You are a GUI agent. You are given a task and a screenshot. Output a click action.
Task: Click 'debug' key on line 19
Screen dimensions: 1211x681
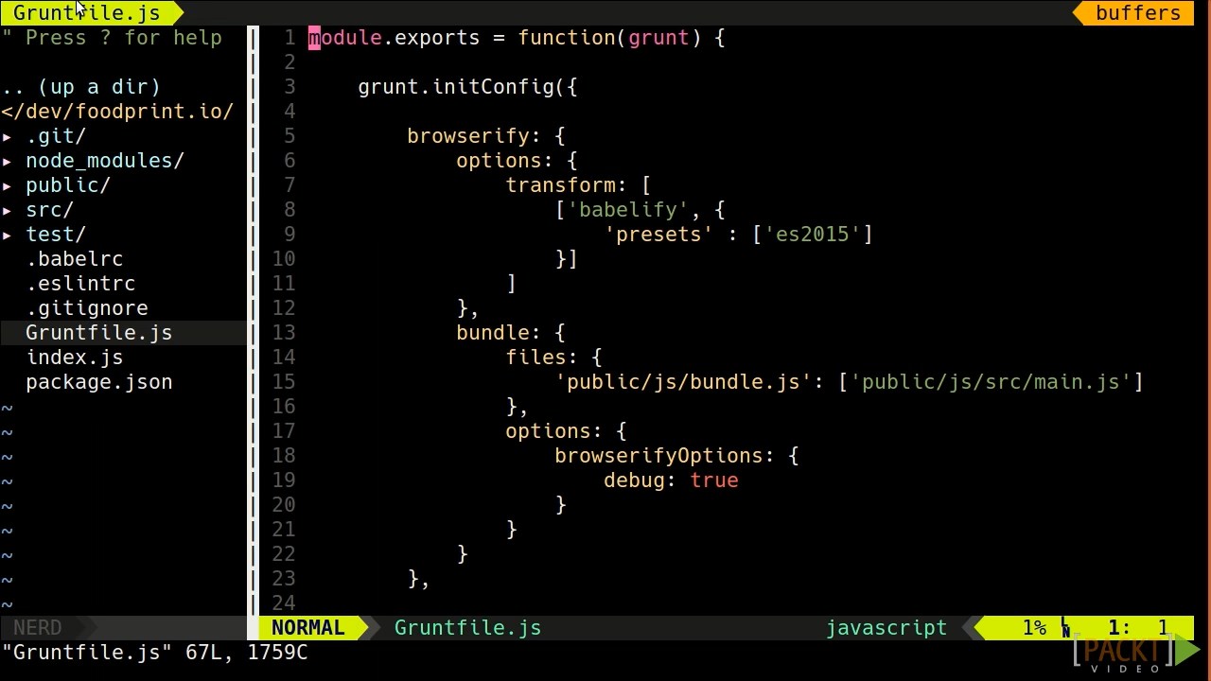click(x=635, y=480)
